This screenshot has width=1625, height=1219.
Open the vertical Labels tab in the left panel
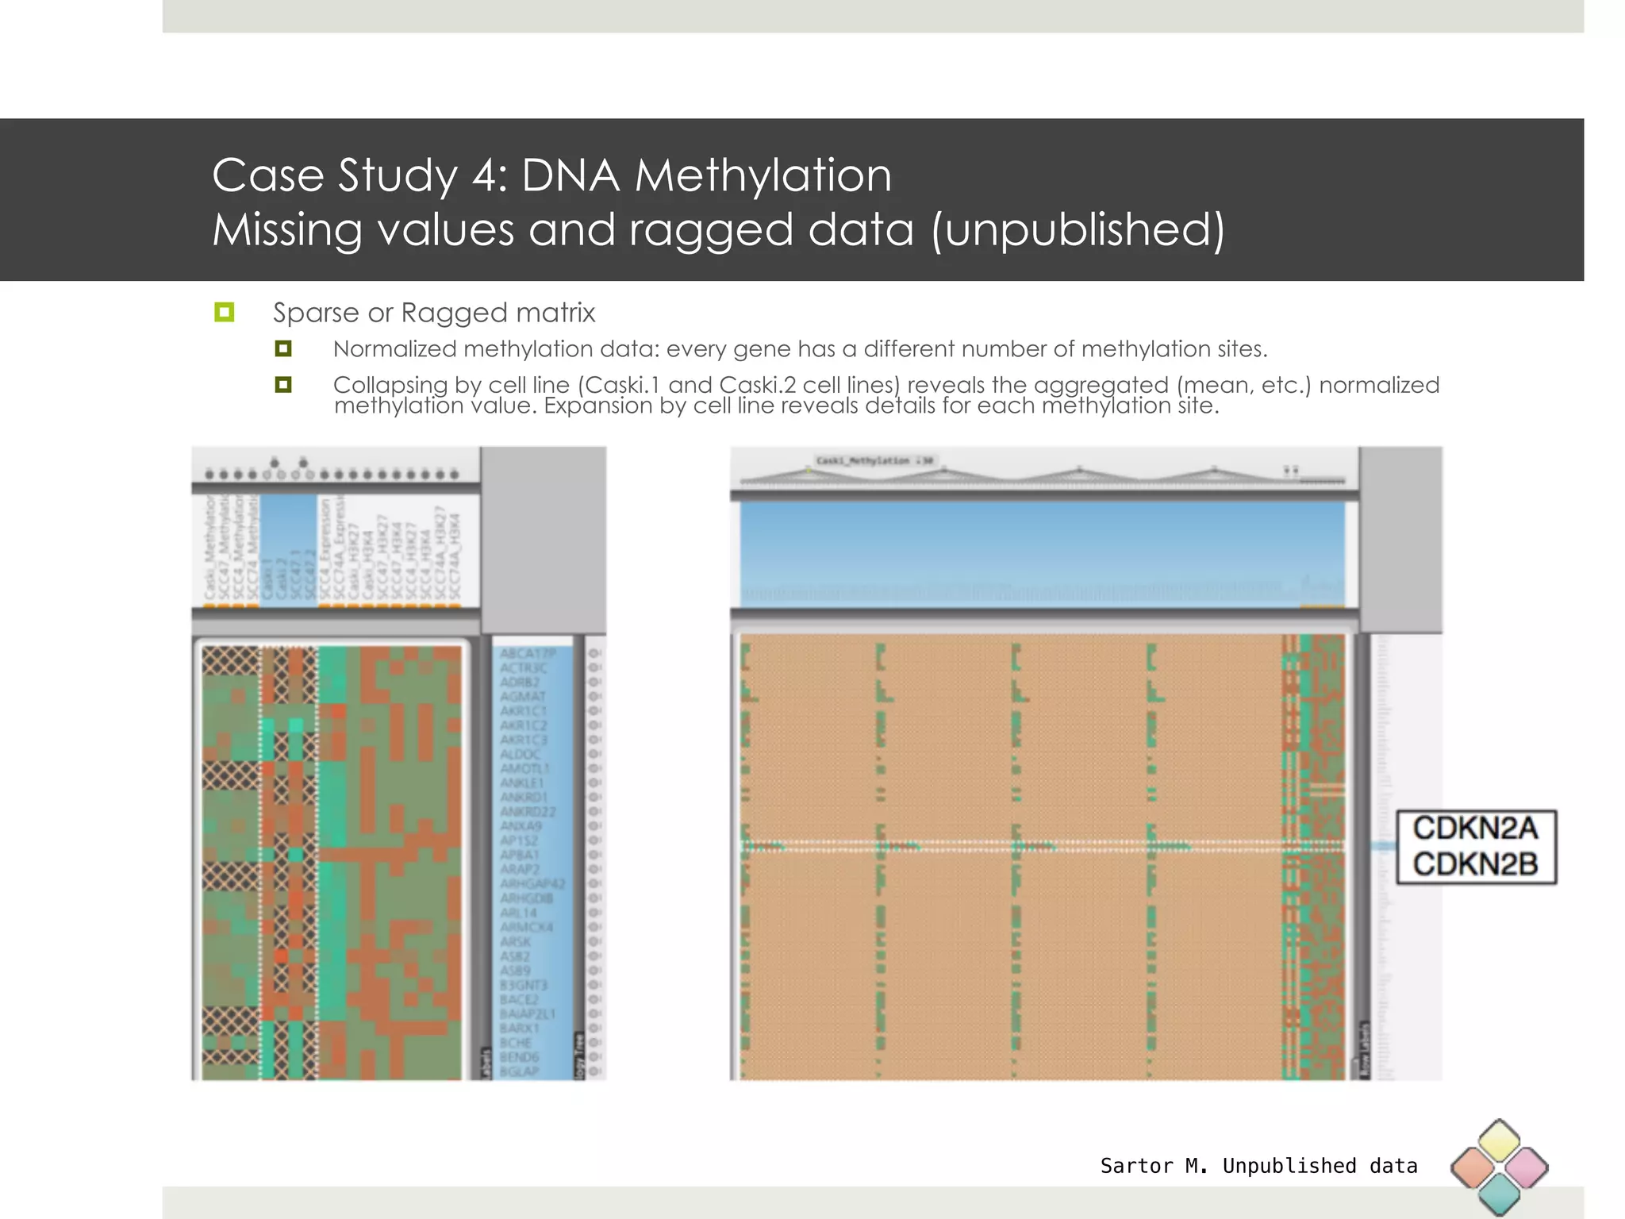(x=486, y=1063)
